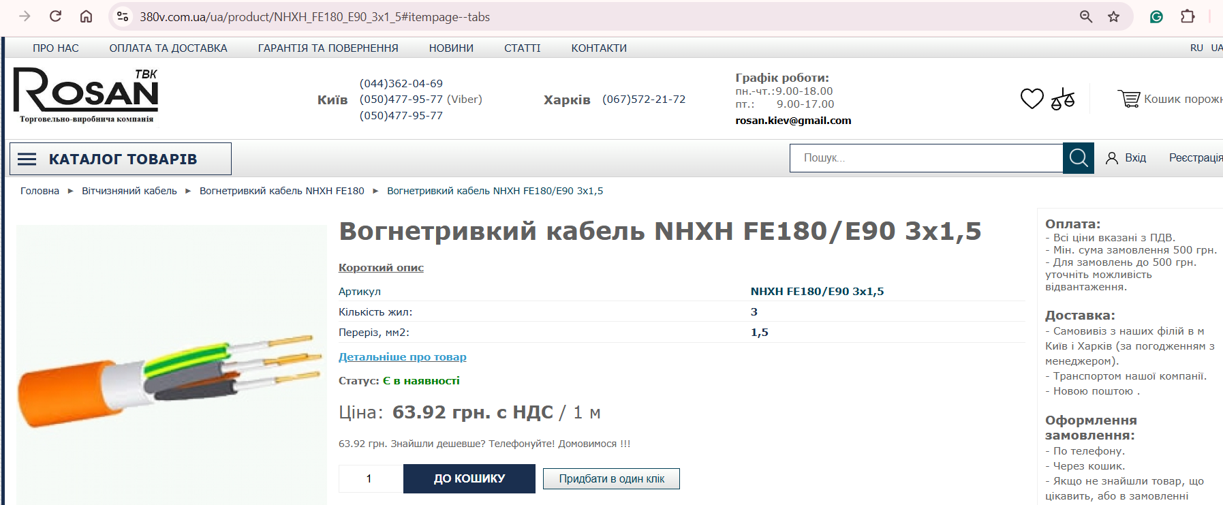Open the СТАТТІ menu item

pyautogui.click(x=523, y=48)
